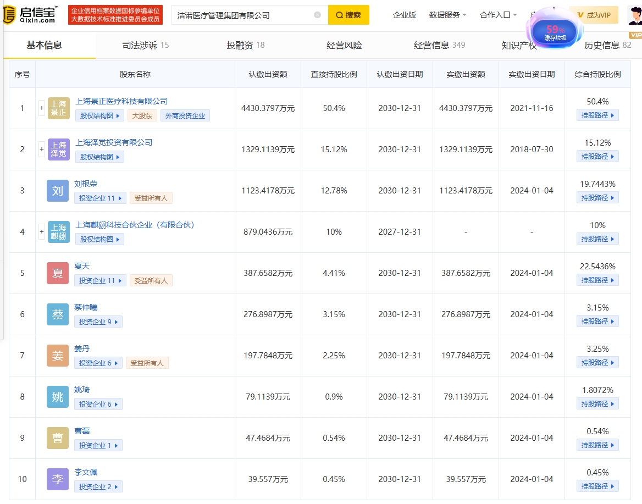Image resolution: width=642 pixels, height=504 pixels.
Task: Click the 成为VIP button
Action: pyautogui.click(x=593, y=15)
